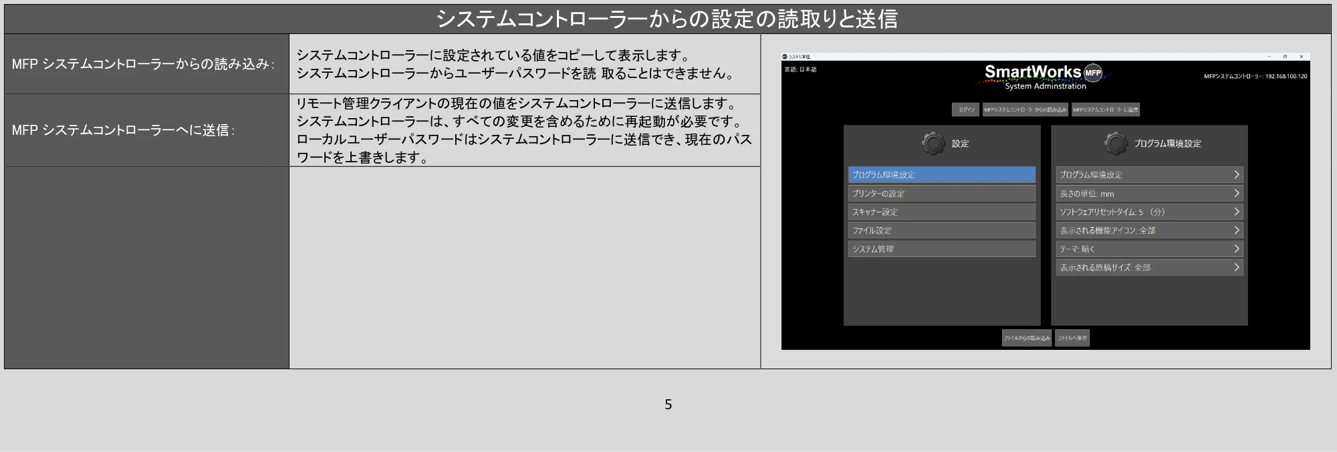Click the 言語: 日本語 language label
The image size is (1337, 452).
tap(800, 69)
